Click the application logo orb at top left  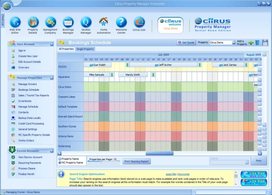click(7, 7)
